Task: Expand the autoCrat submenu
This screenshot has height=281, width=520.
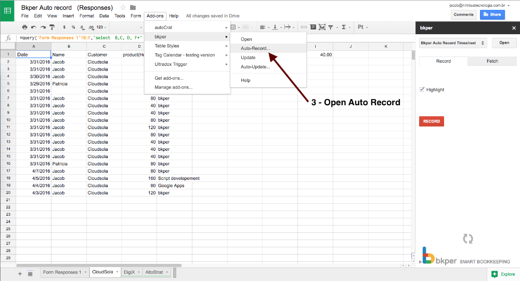Action: click(x=187, y=27)
